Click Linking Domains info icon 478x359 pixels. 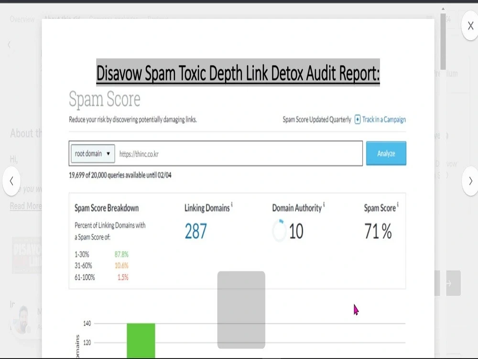232,204
